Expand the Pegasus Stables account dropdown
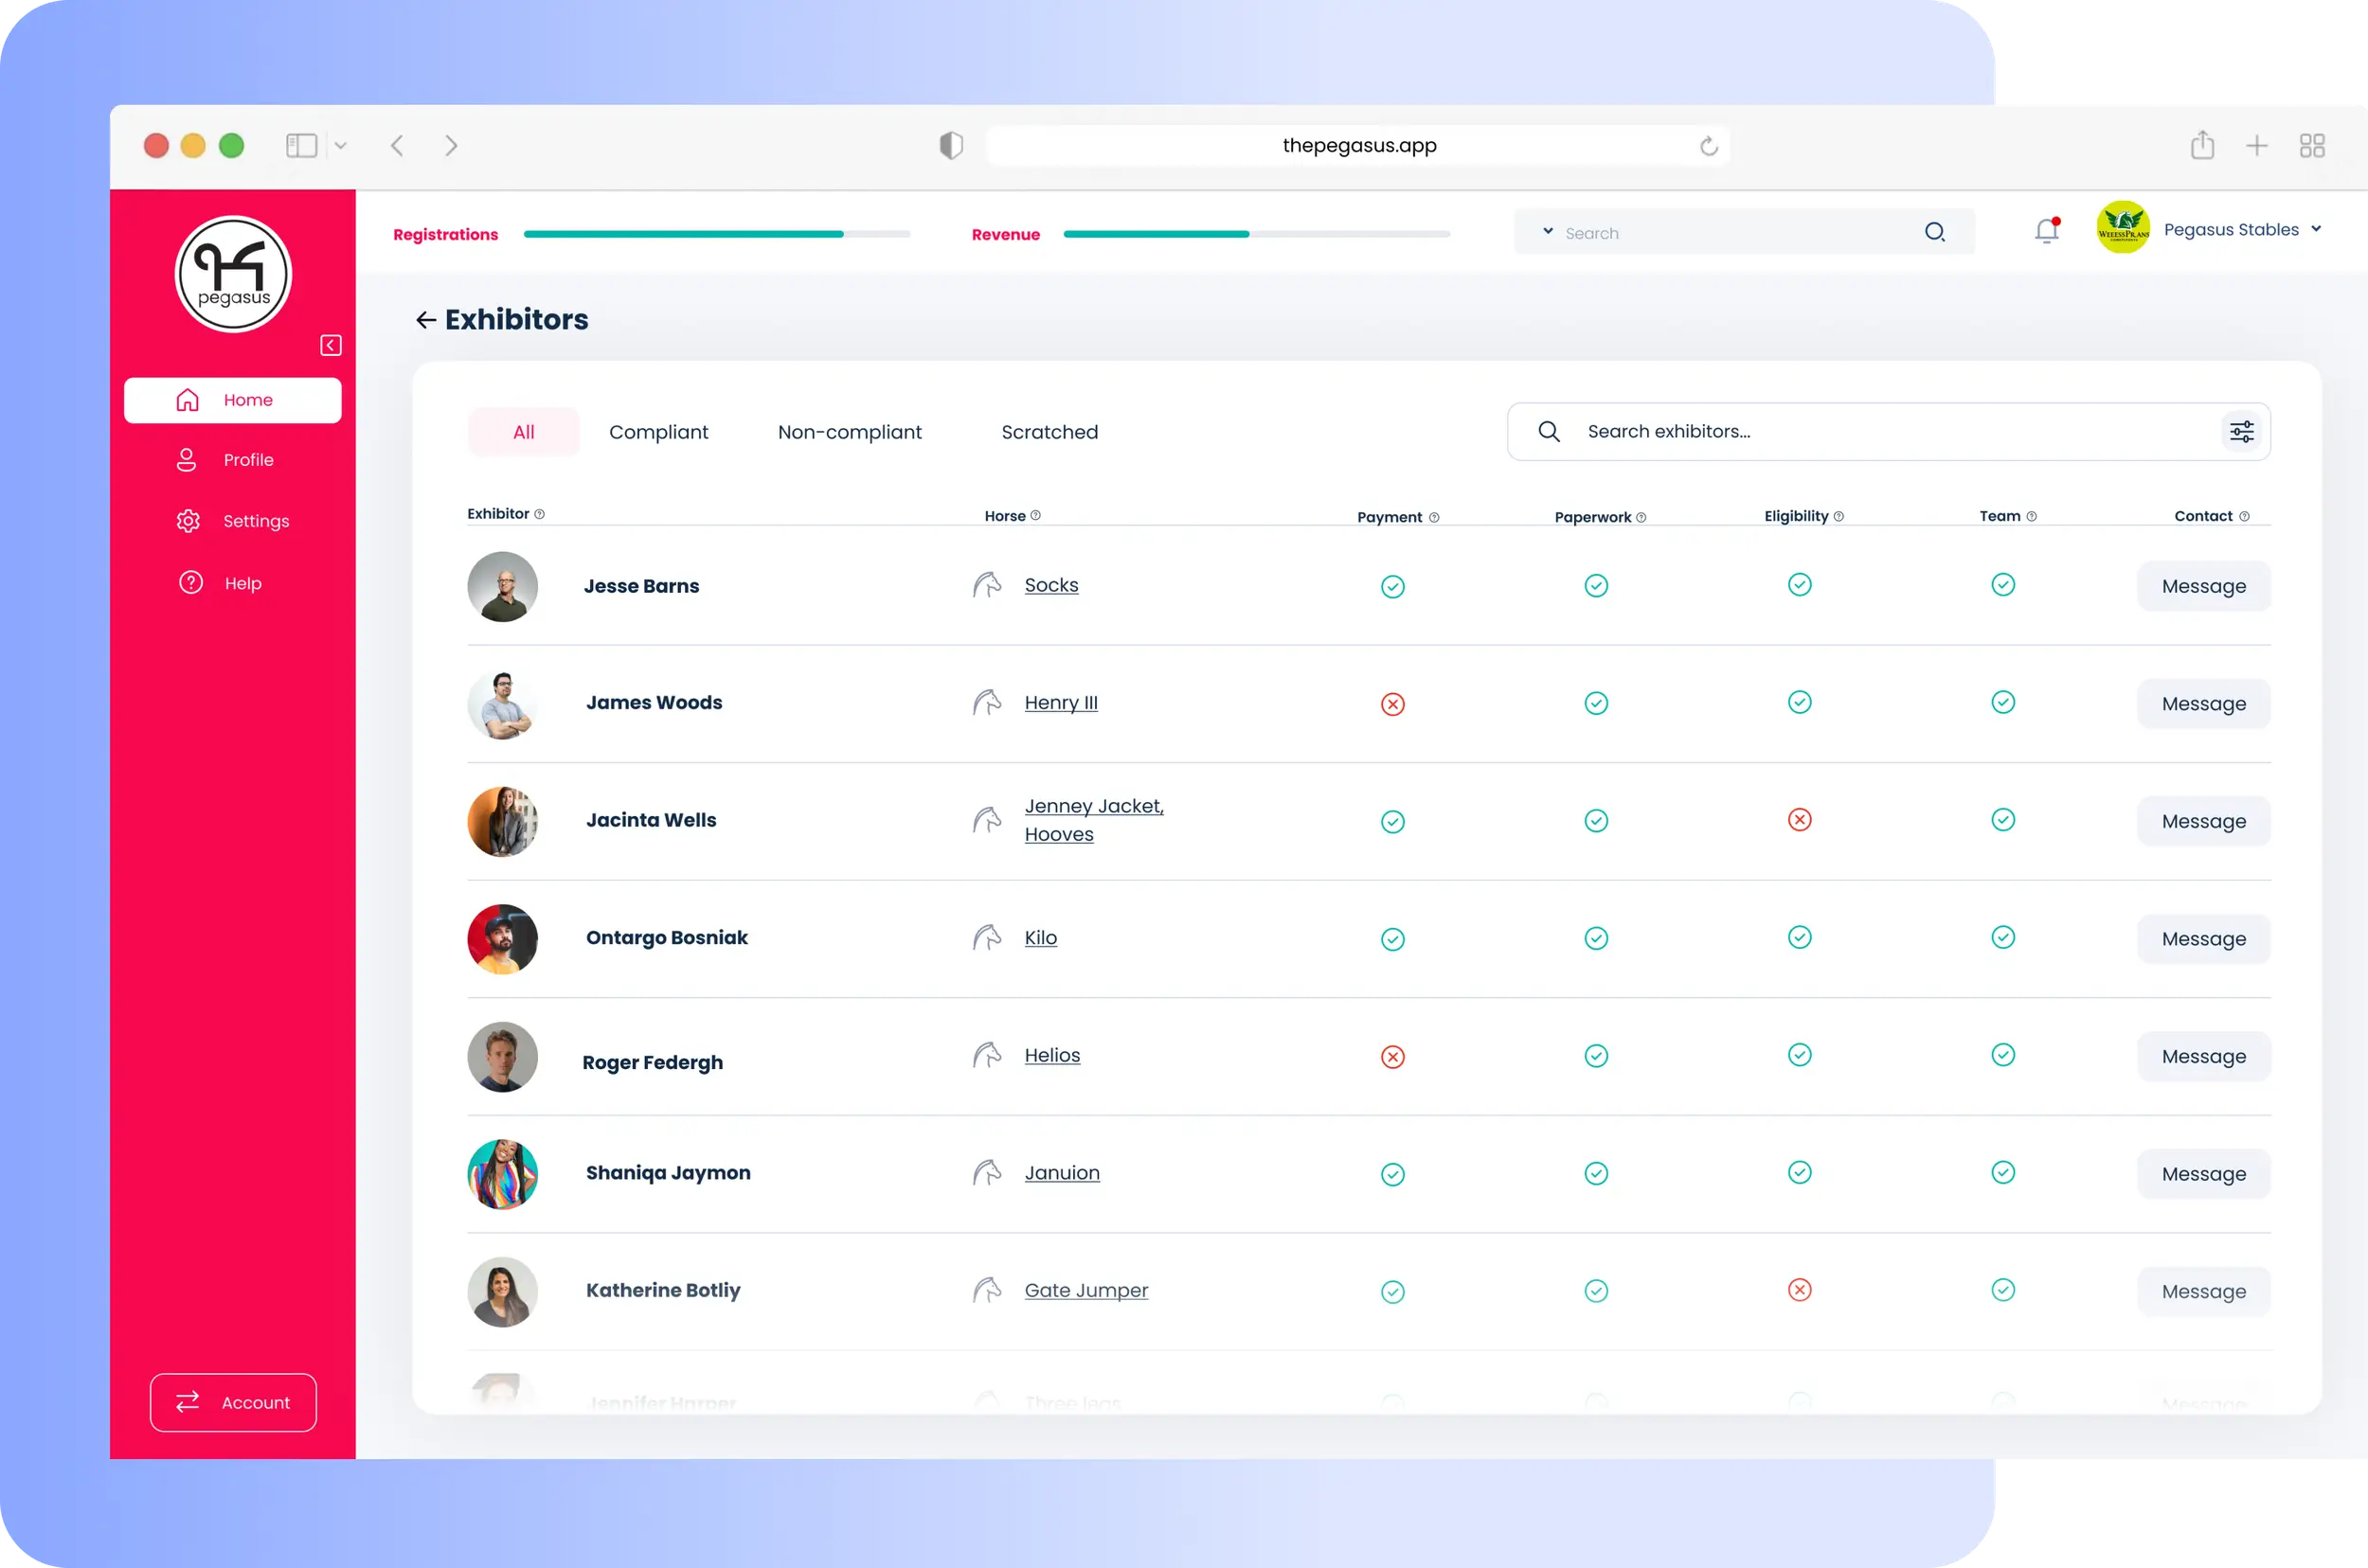Image resolution: width=2368 pixels, height=1568 pixels. click(2316, 230)
